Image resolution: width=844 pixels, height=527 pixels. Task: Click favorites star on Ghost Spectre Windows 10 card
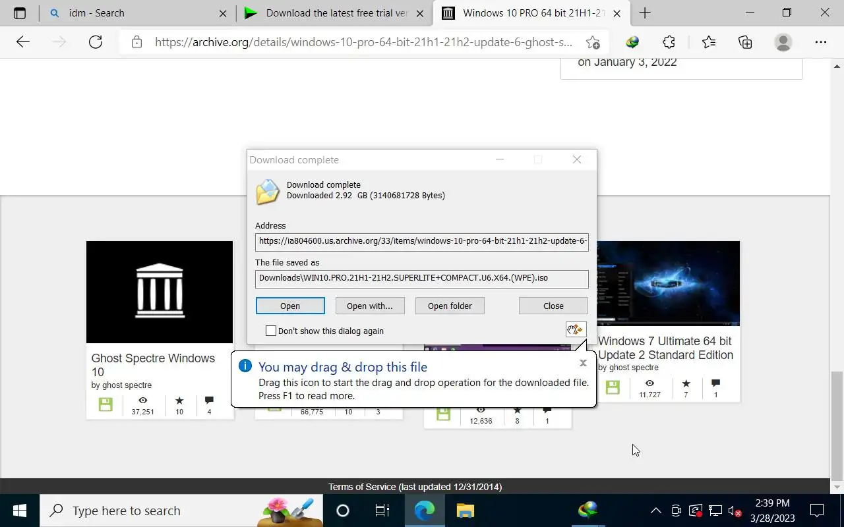tap(179, 400)
